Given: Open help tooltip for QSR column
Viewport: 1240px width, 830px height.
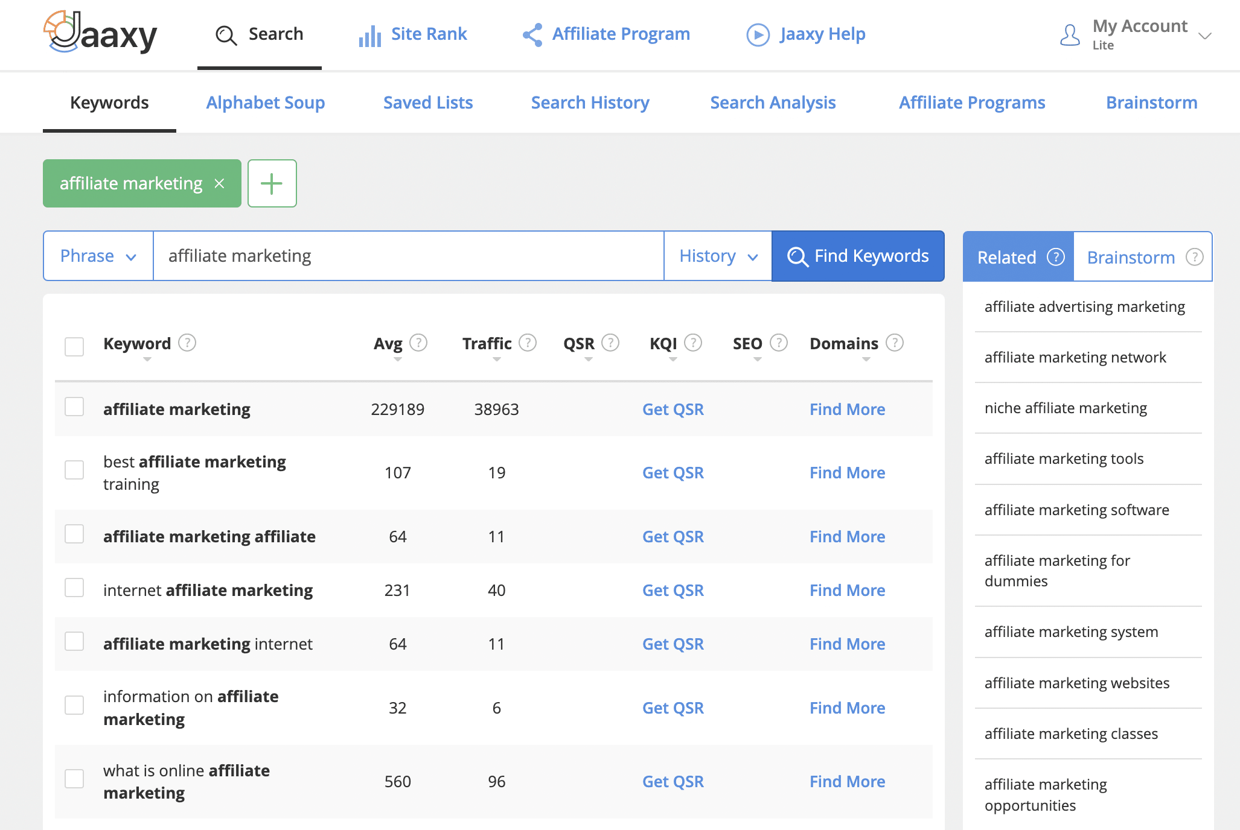Looking at the screenshot, I should pos(610,343).
